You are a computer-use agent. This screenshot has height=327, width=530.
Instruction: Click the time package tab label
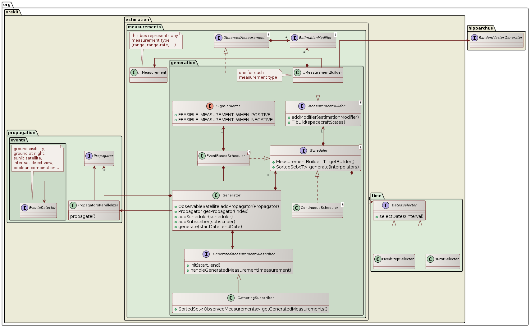pyautogui.click(x=376, y=196)
